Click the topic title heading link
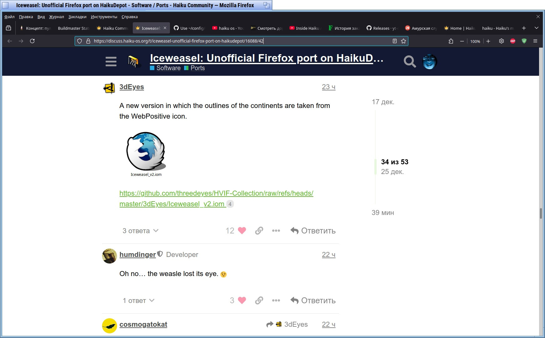This screenshot has height=338, width=545. [267, 58]
